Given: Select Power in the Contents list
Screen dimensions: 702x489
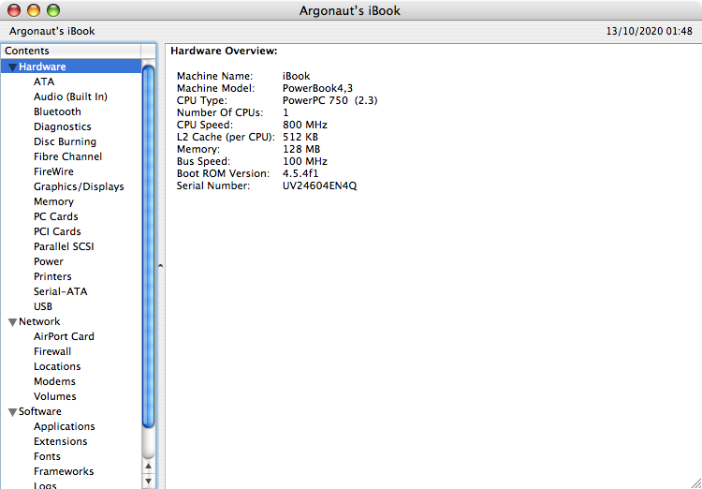Looking at the screenshot, I should coord(49,261).
